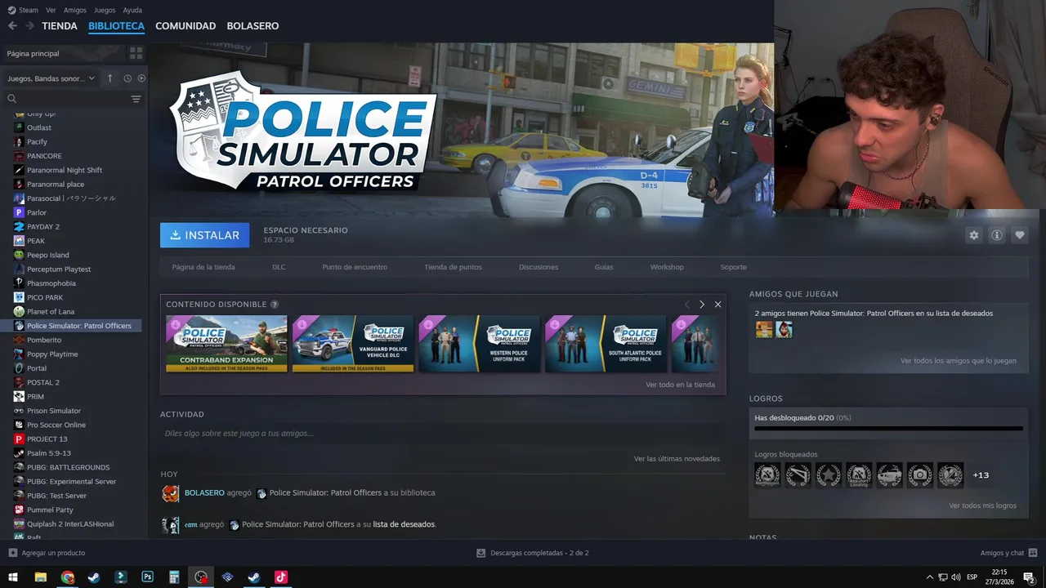
Task: Open game settings gear icon
Action: [973, 235]
